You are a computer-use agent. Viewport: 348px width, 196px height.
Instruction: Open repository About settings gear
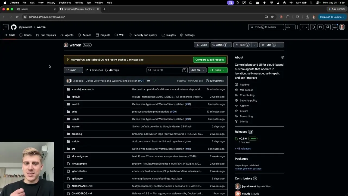(x=282, y=57)
